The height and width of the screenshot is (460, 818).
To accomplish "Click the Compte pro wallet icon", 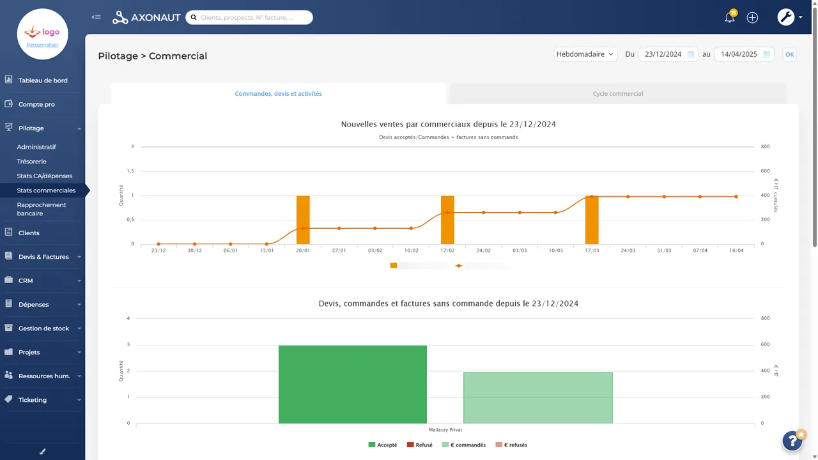I will coord(9,103).
